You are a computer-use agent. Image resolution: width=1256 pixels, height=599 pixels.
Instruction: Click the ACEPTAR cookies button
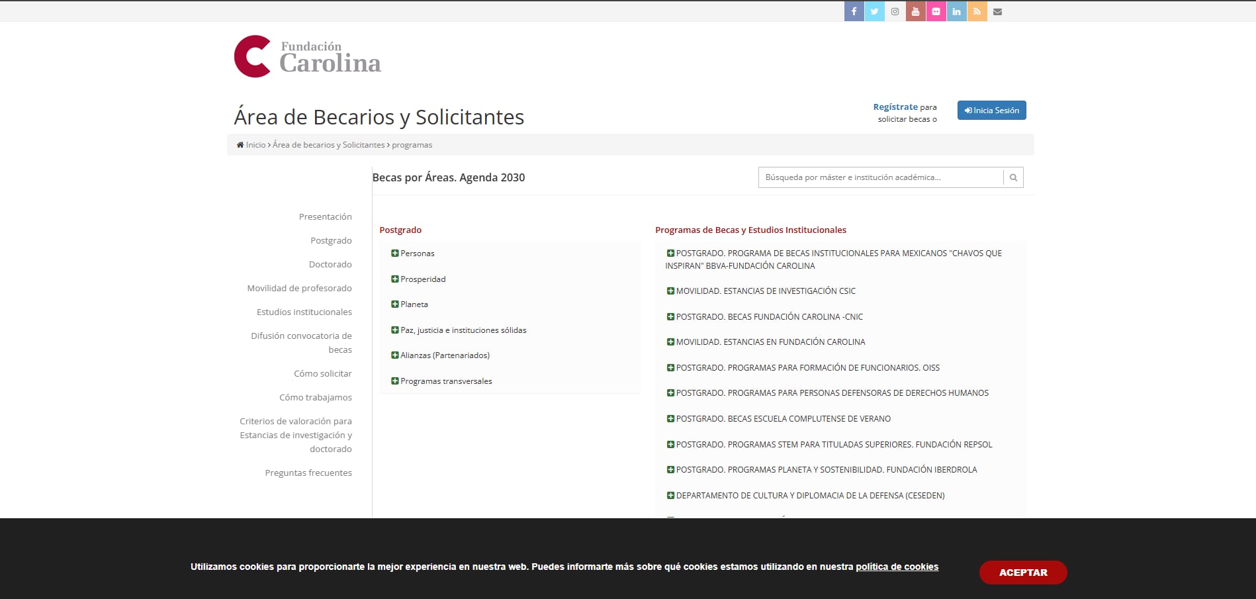pos(1022,572)
